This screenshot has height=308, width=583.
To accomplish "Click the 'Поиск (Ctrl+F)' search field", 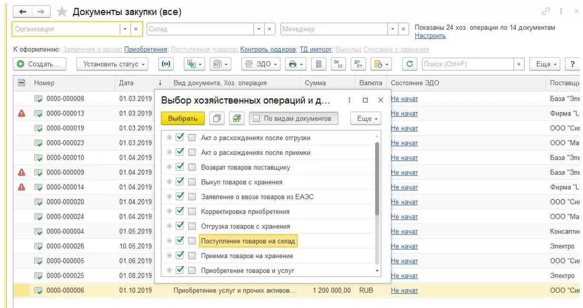I will [467, 64].
